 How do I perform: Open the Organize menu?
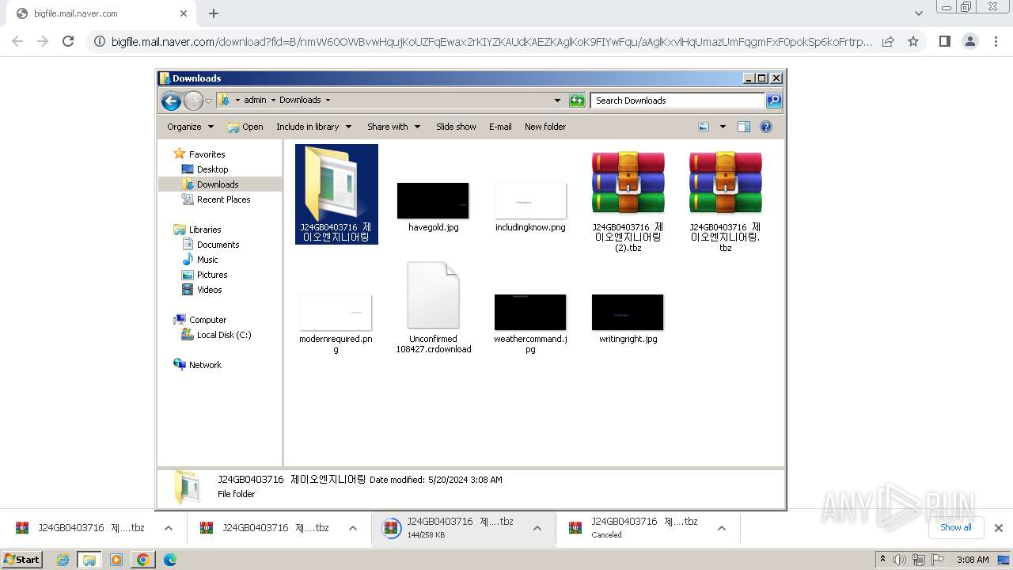pyautogui.click(x=190, y=127)
